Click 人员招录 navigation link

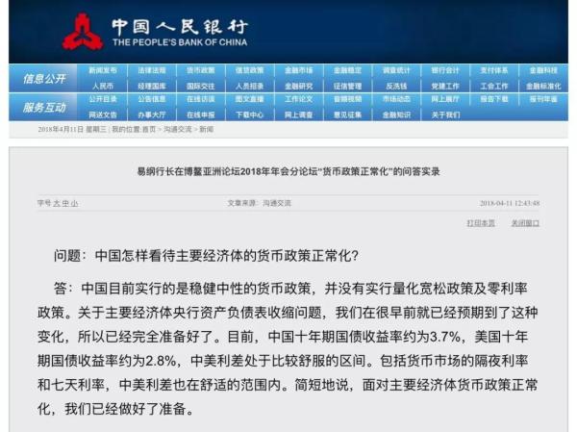249,87
